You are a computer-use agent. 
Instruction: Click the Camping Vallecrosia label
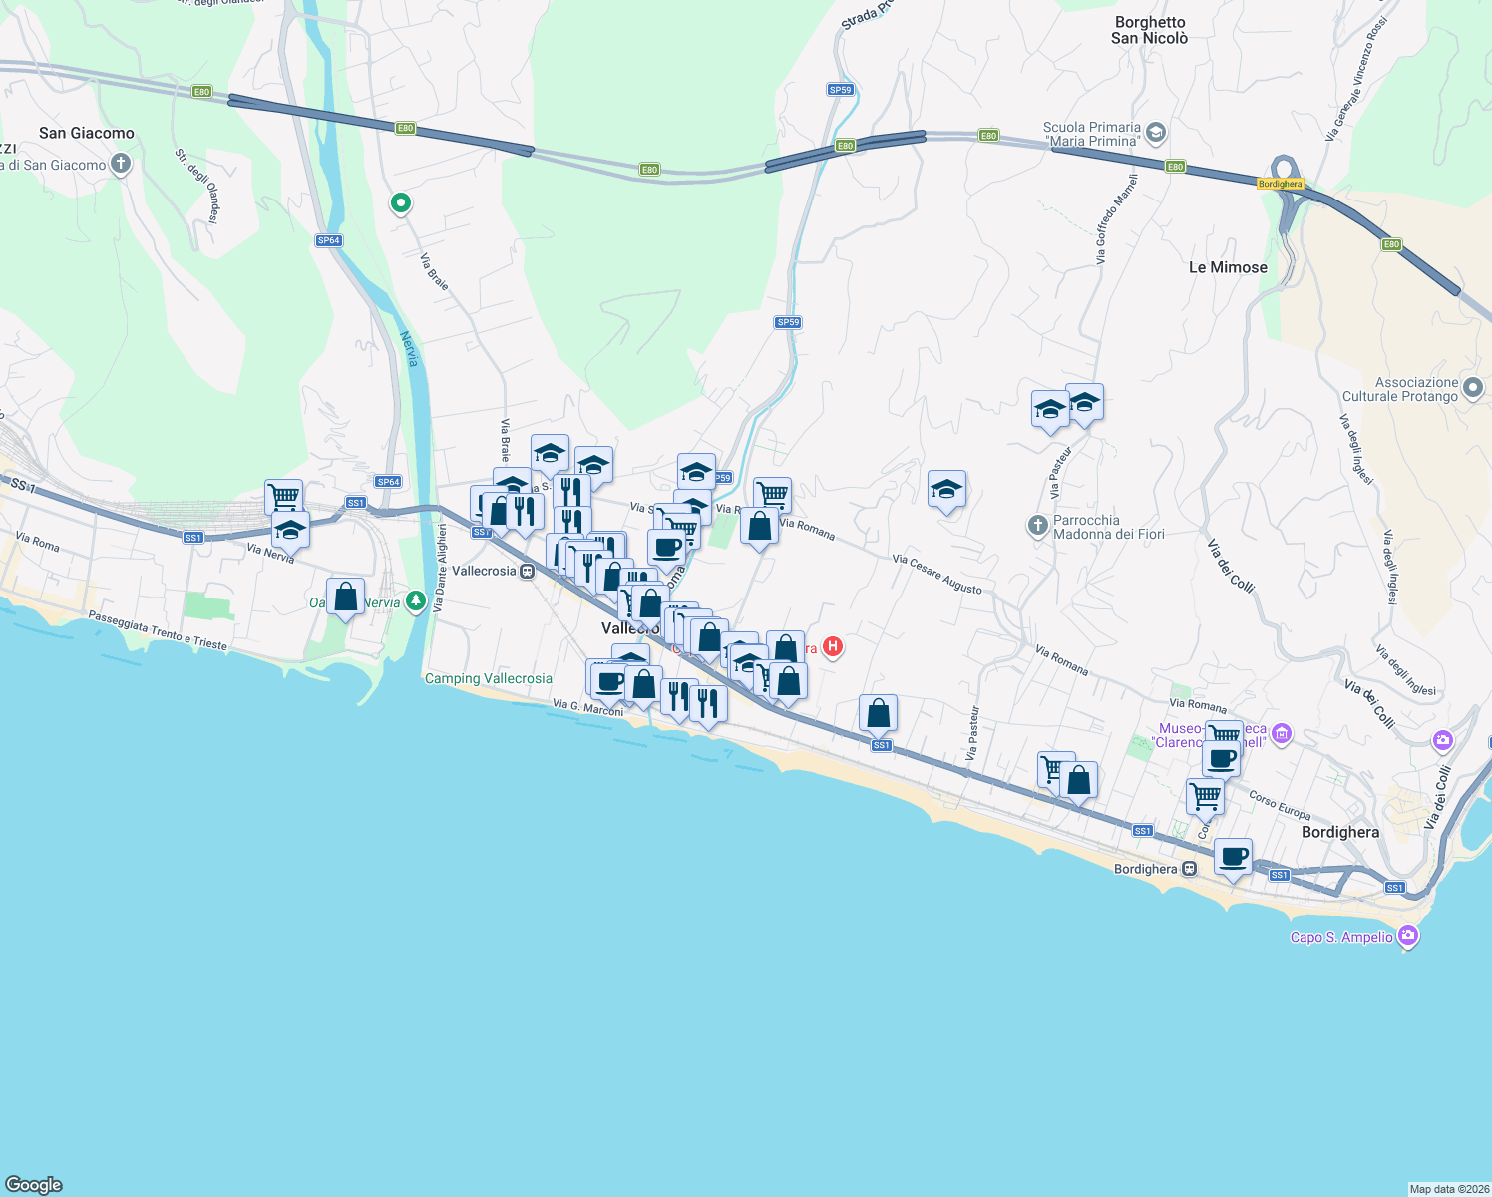pyautogui.click(x=490, y=678)
